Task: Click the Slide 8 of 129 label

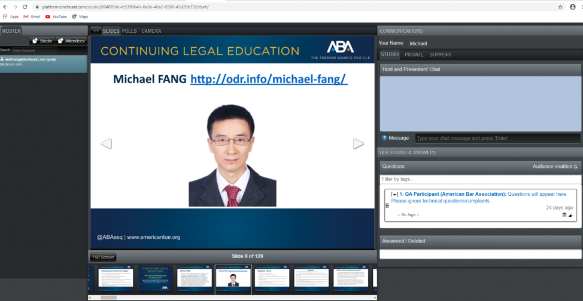Action: click(247, 256)
